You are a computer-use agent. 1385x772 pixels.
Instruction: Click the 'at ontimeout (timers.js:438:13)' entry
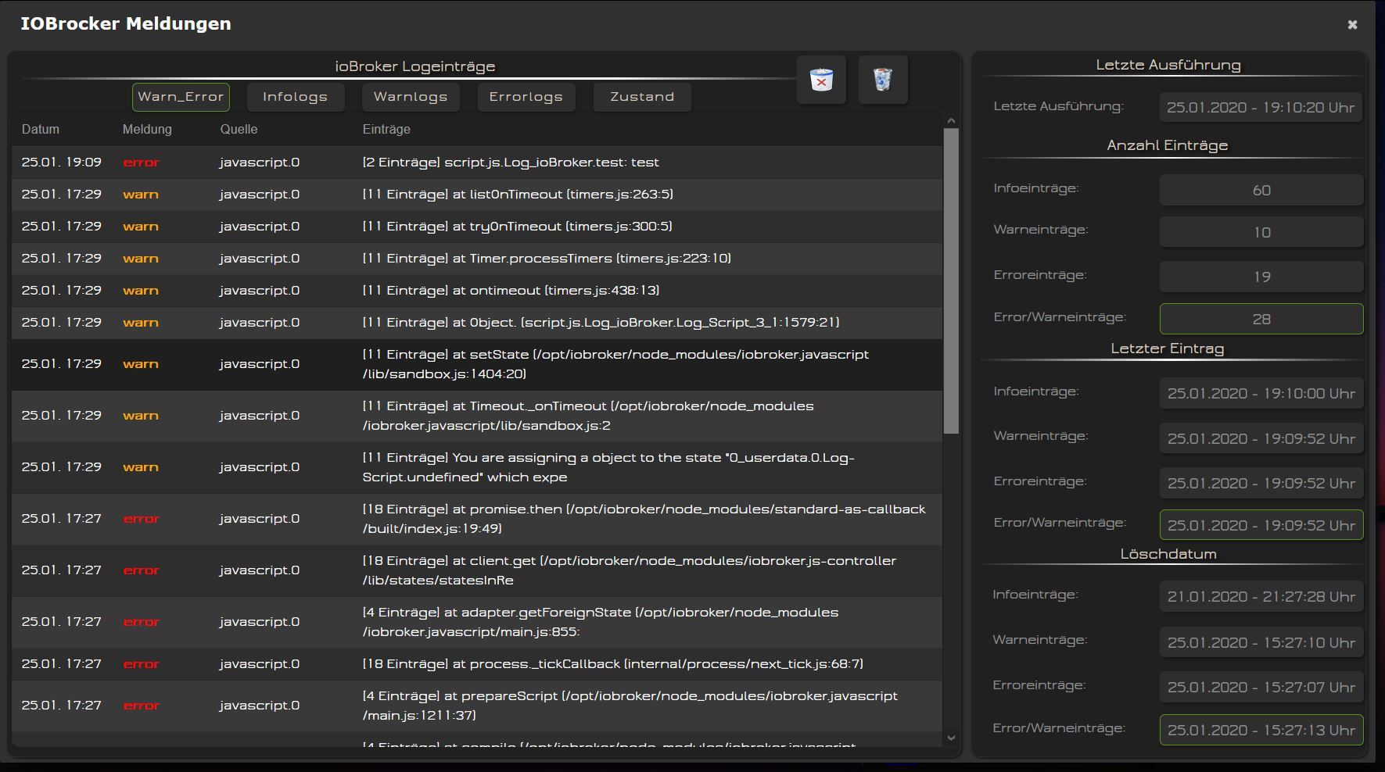point(477,291)
